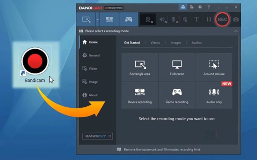Close the Bandicam window
The width and height of the screenshot is (257, 160).
pyautogui.click(x=236, y=7)
